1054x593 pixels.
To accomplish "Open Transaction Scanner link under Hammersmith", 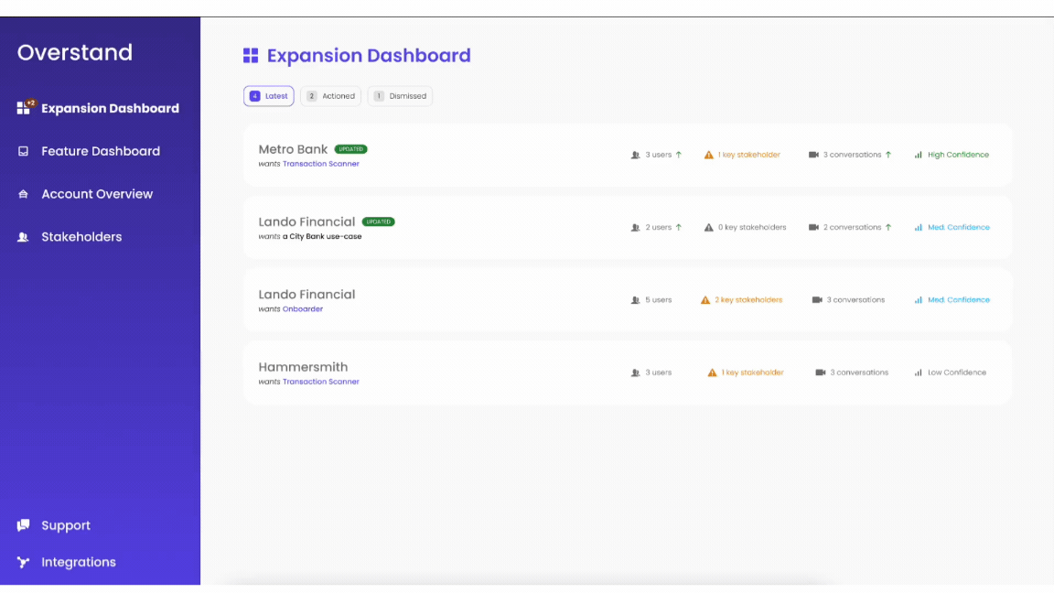I will [x=320, y=382].
